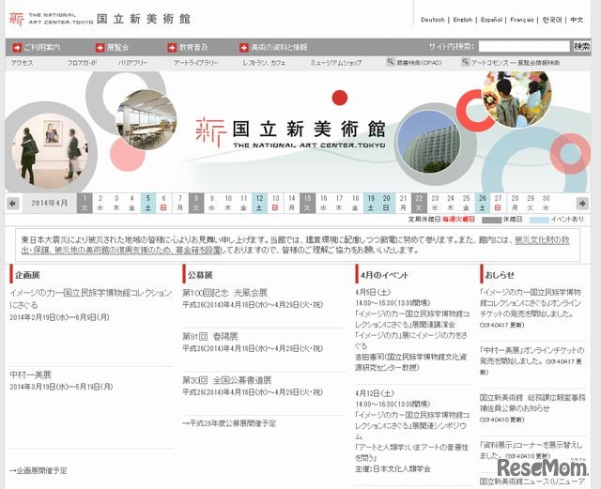The height and width of the screenshot is (489, 601).
Task: Open the 展覧会 menu
Action: [x=117, y=48]
